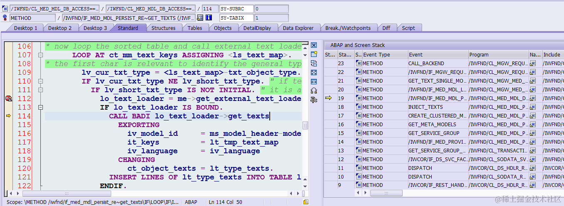This screenshot has width=564, height=206.
Task: Open the Script tab
Action: point(408,28)
